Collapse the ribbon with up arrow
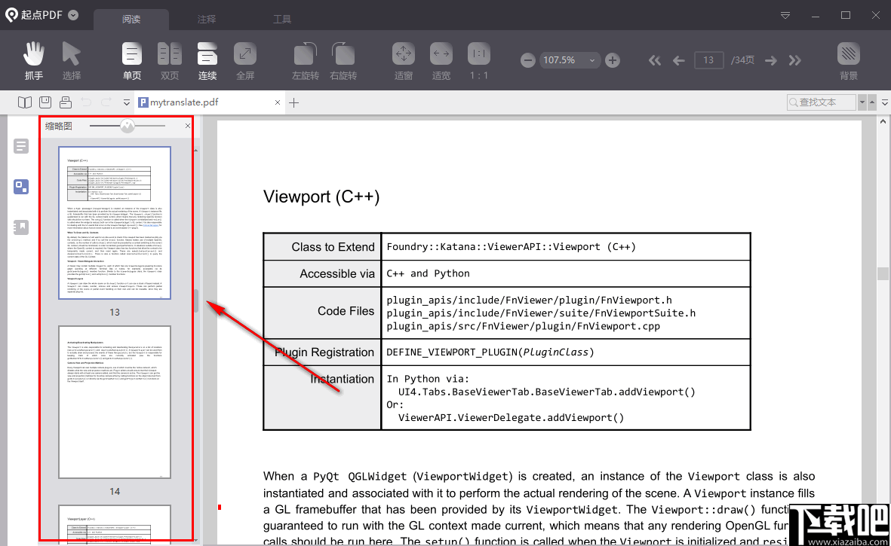The width and height of the screenshot is (891, 546). tap(872, 102)
